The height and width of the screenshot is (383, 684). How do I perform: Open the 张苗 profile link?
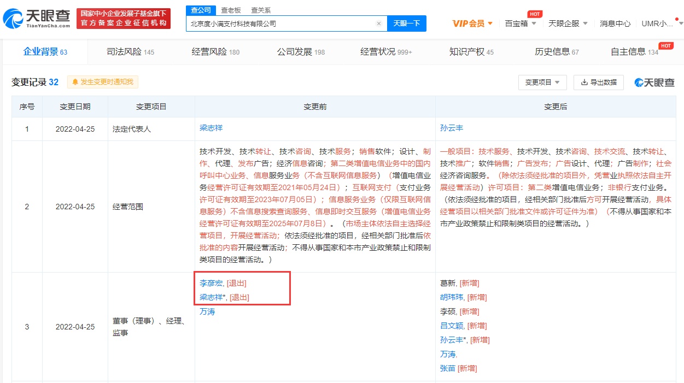pos(448,368)
